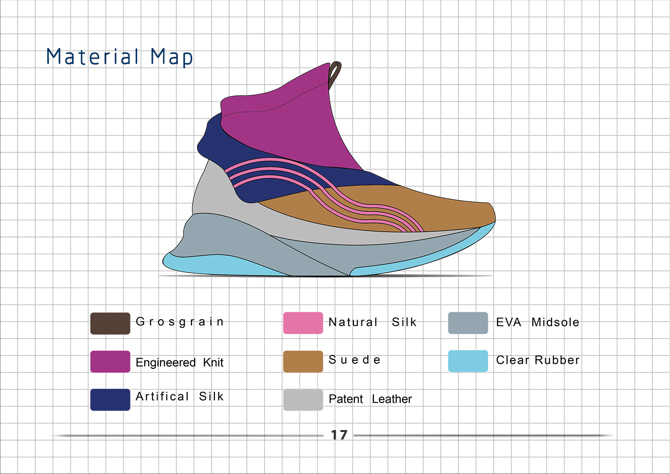Screen dimensions: 670x474
Task: Select the Natural Silk pink swatch
Action: click(x=303, y=323)
